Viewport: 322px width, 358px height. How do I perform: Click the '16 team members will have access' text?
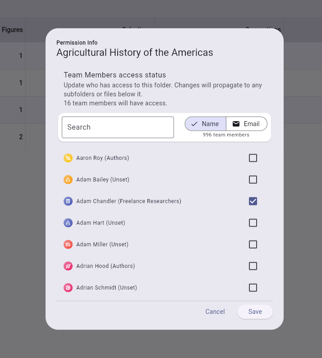115,103
